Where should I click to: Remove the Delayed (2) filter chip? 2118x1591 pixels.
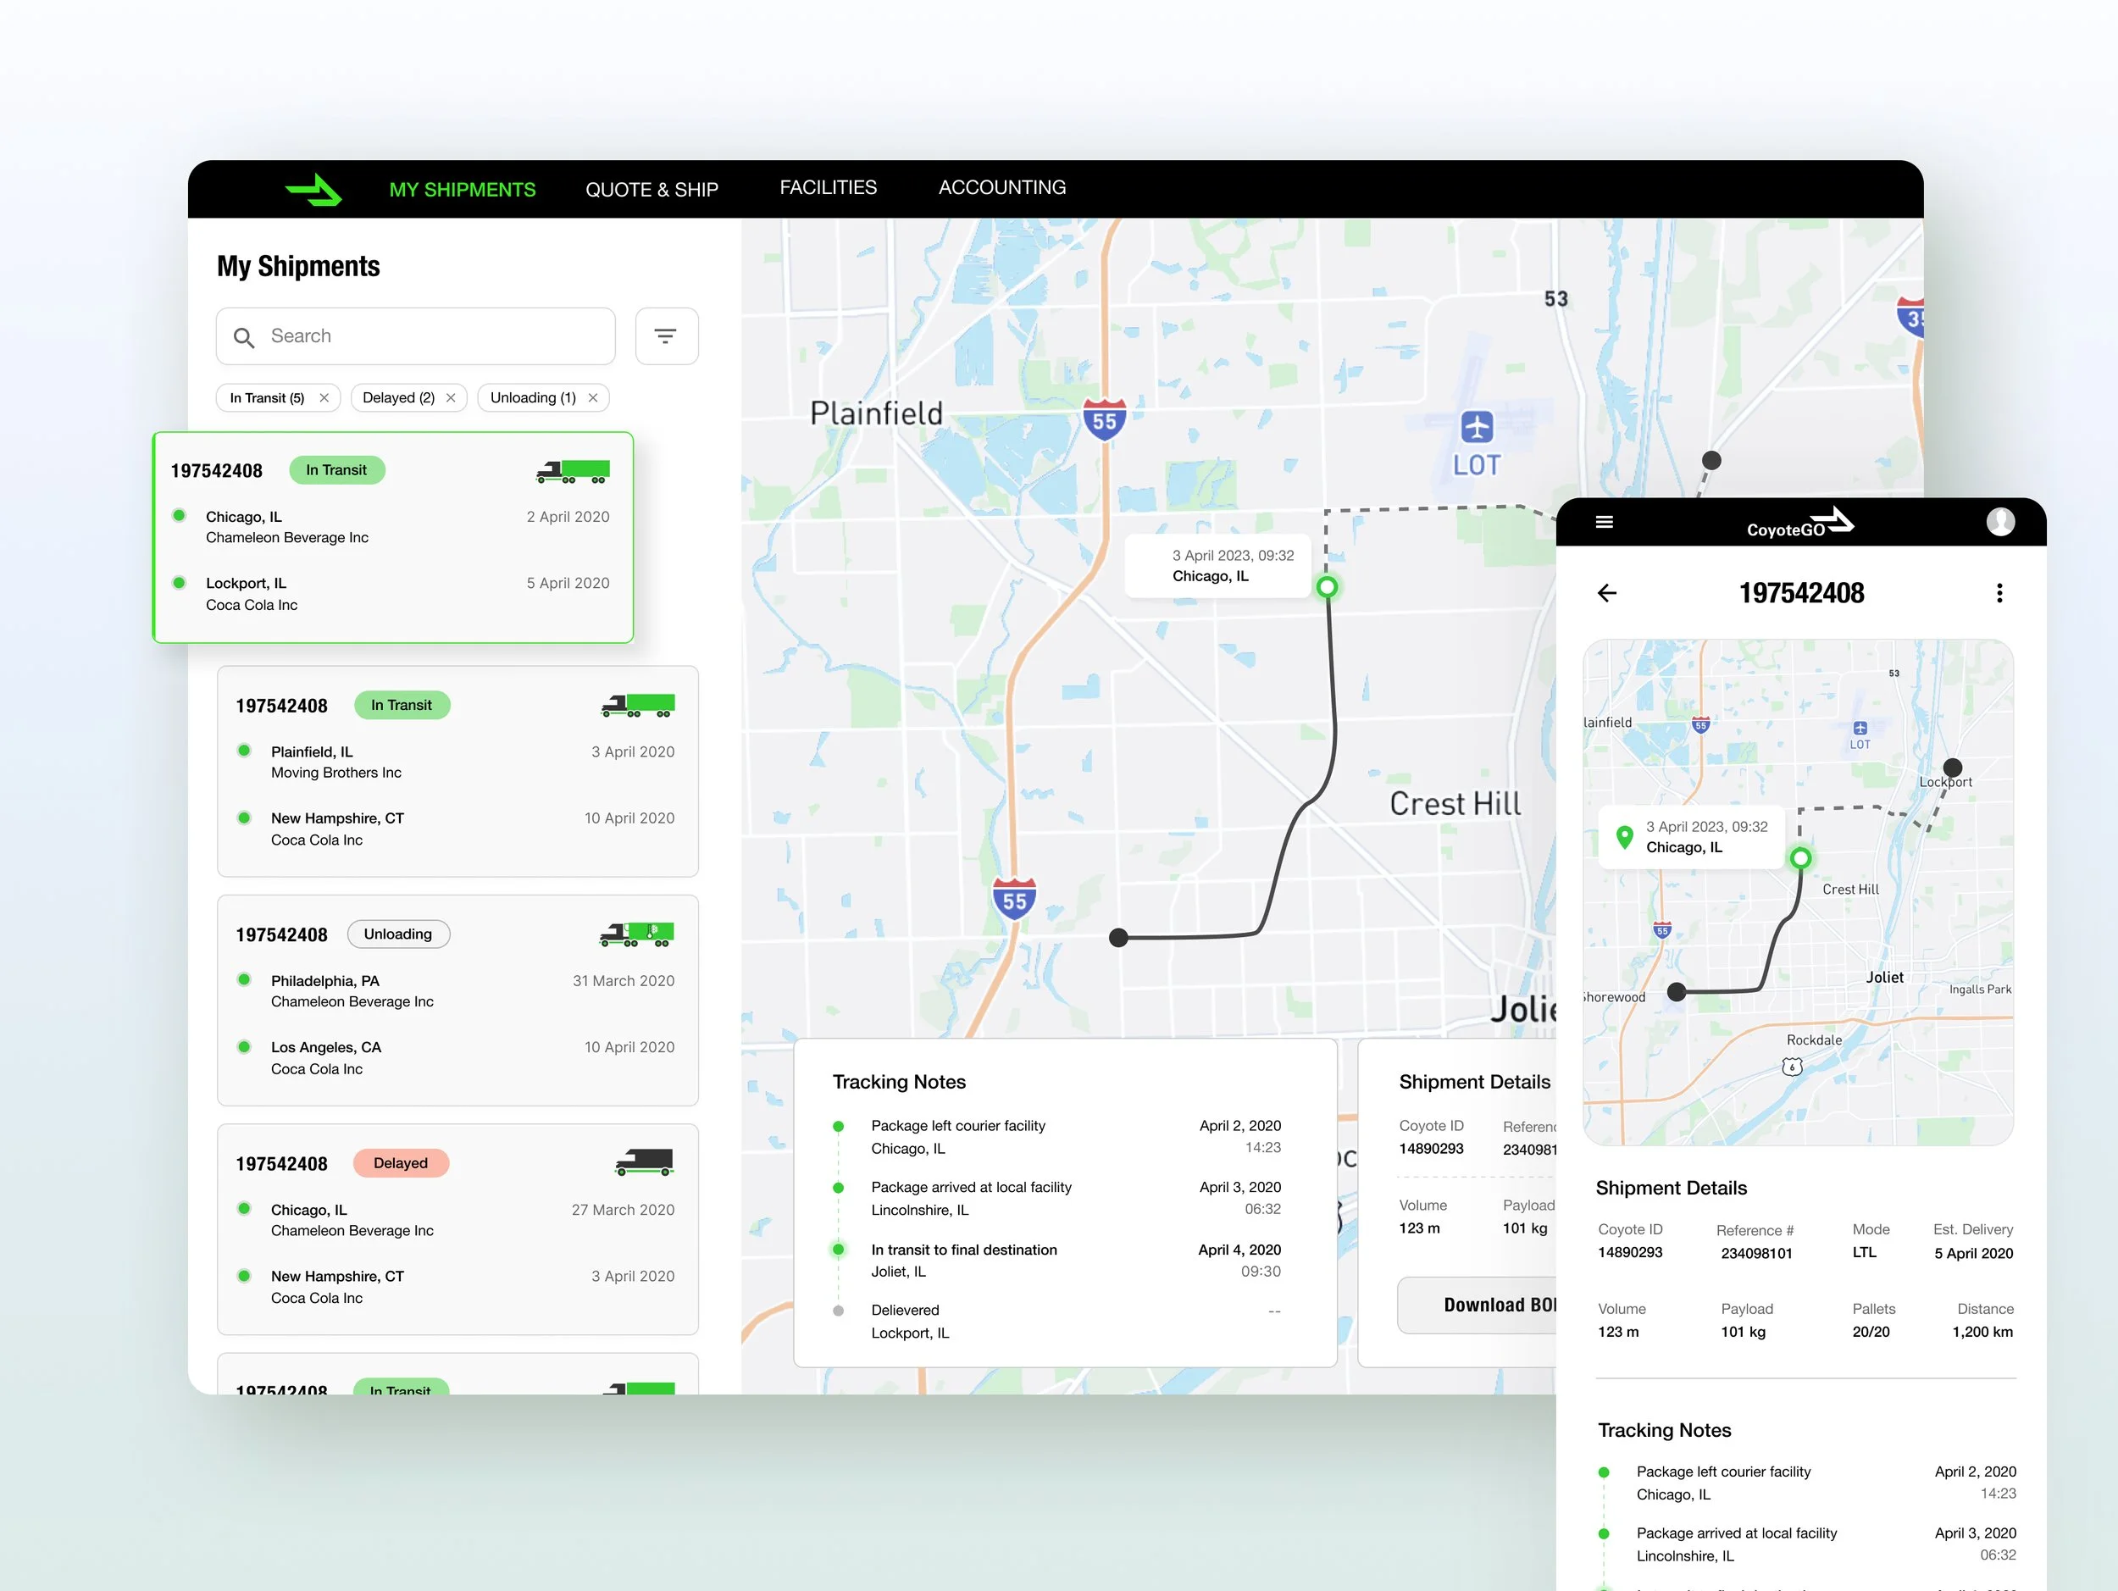(451, 398)
